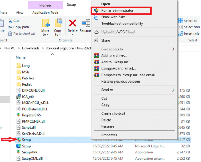This screenshot has height=162, width=201.
Task: Select Delete in the context menu
Action: [x=106, y=120]
